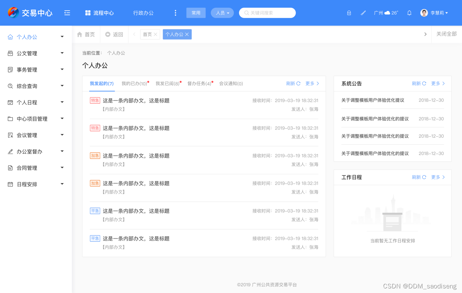The width and height of the screenshot is (462, 293).
Task: Close the 首页 tab with its X
Action: click(x=155, y=34)
